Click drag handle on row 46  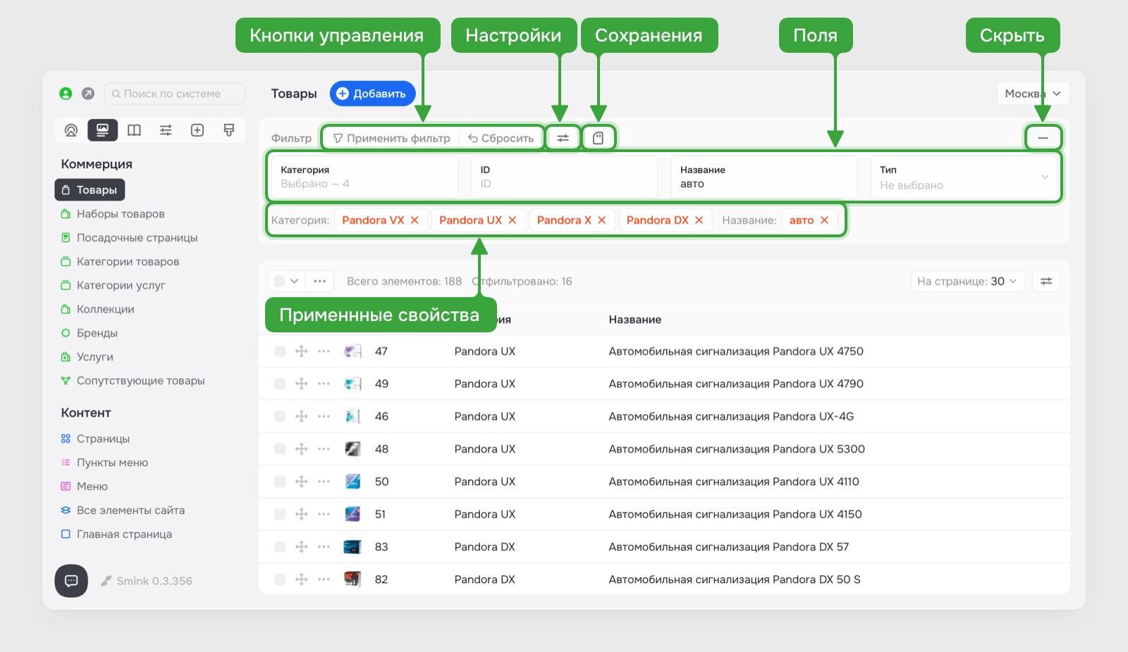302,416
